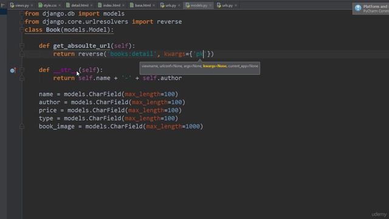This screenshot has width=389, height=219.
Task: Click the index.html file icon
Action: pos(100,5)
